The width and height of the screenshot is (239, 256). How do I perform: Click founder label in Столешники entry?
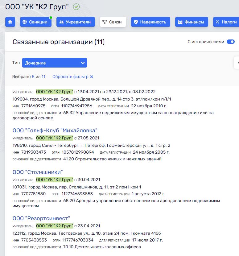point(55,180)
